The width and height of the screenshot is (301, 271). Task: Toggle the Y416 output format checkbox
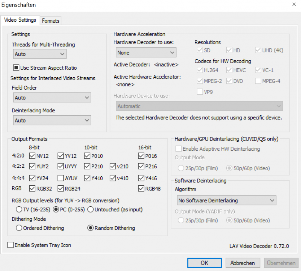[x=141, y=178]
